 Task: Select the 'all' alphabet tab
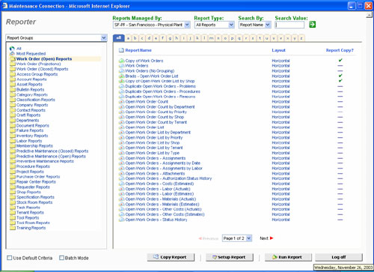coord(119,37)
